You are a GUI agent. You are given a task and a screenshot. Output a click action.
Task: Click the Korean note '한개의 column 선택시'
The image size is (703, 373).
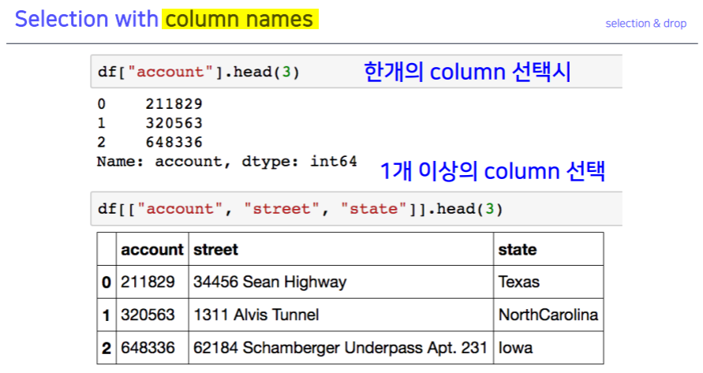[x=467, y=72]
